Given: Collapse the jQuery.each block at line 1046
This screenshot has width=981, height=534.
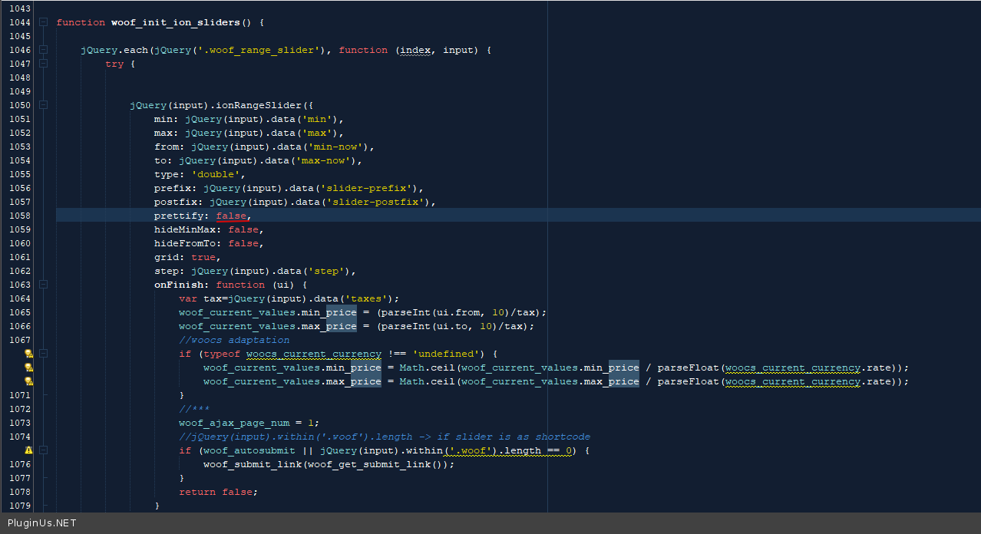Looking at the screenshot, I should [43, 50].
